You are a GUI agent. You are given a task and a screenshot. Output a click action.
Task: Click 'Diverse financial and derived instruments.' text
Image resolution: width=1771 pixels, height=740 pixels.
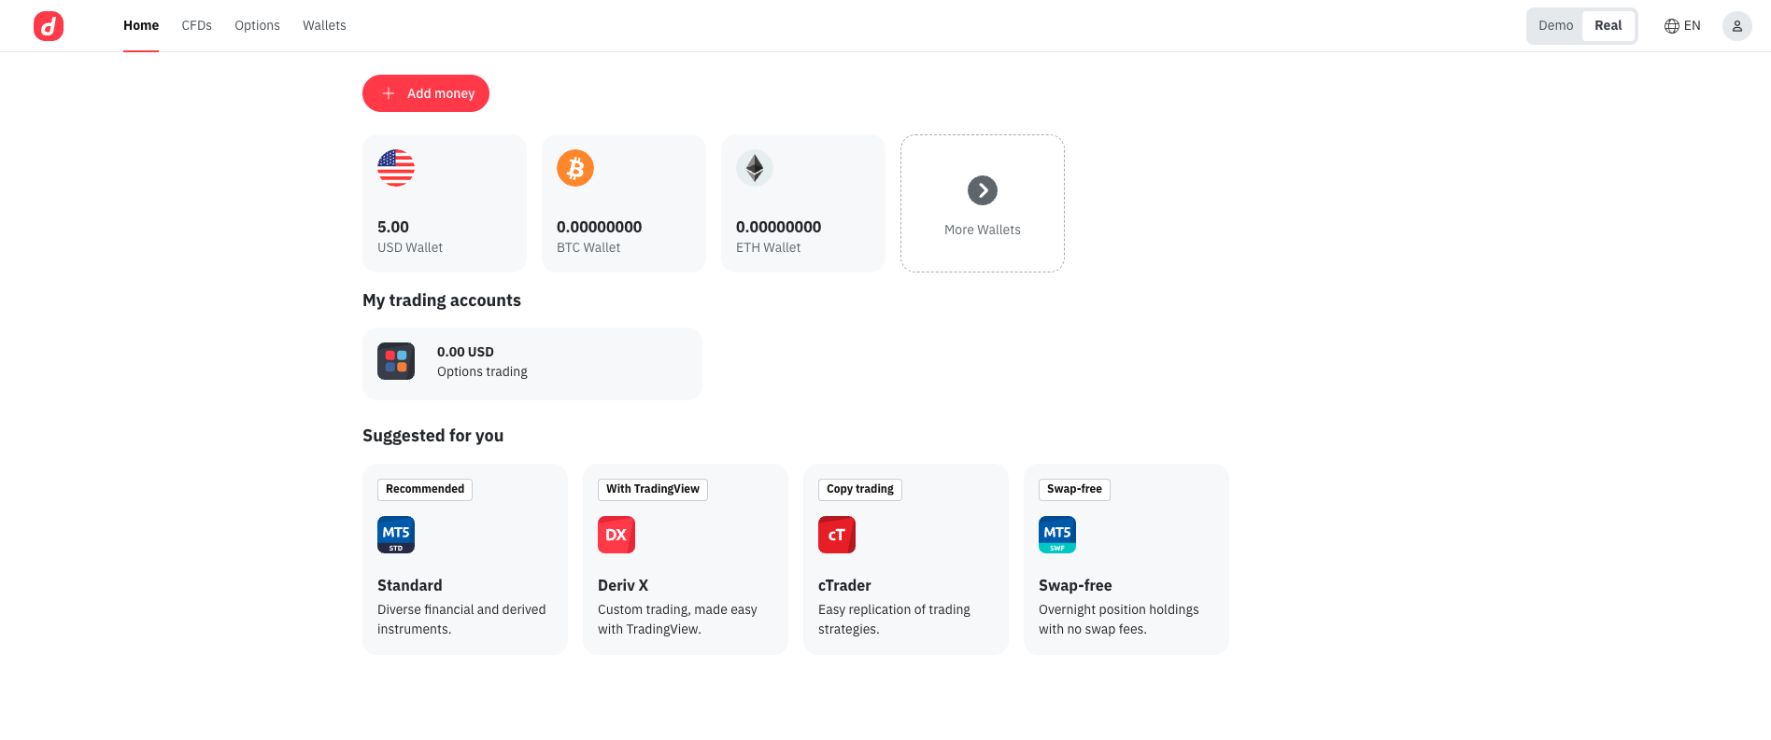click(x=461, y=620)
